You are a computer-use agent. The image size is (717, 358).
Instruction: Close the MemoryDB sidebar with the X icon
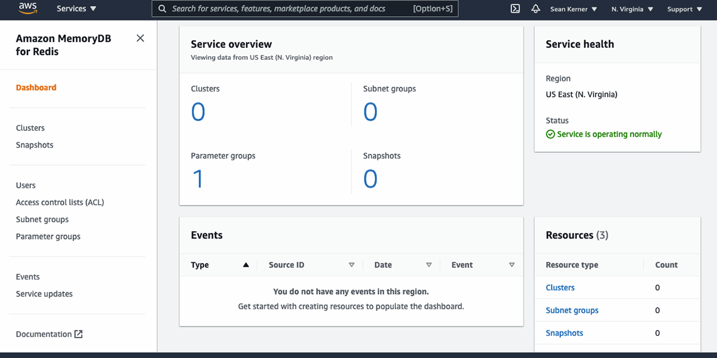[x=140, y=38]
